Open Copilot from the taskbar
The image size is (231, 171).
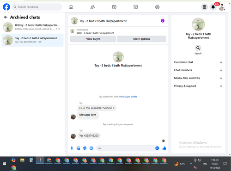tap(13, 160)
